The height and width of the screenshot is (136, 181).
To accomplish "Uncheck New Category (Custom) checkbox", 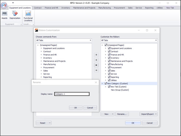I will pos(106,83).
